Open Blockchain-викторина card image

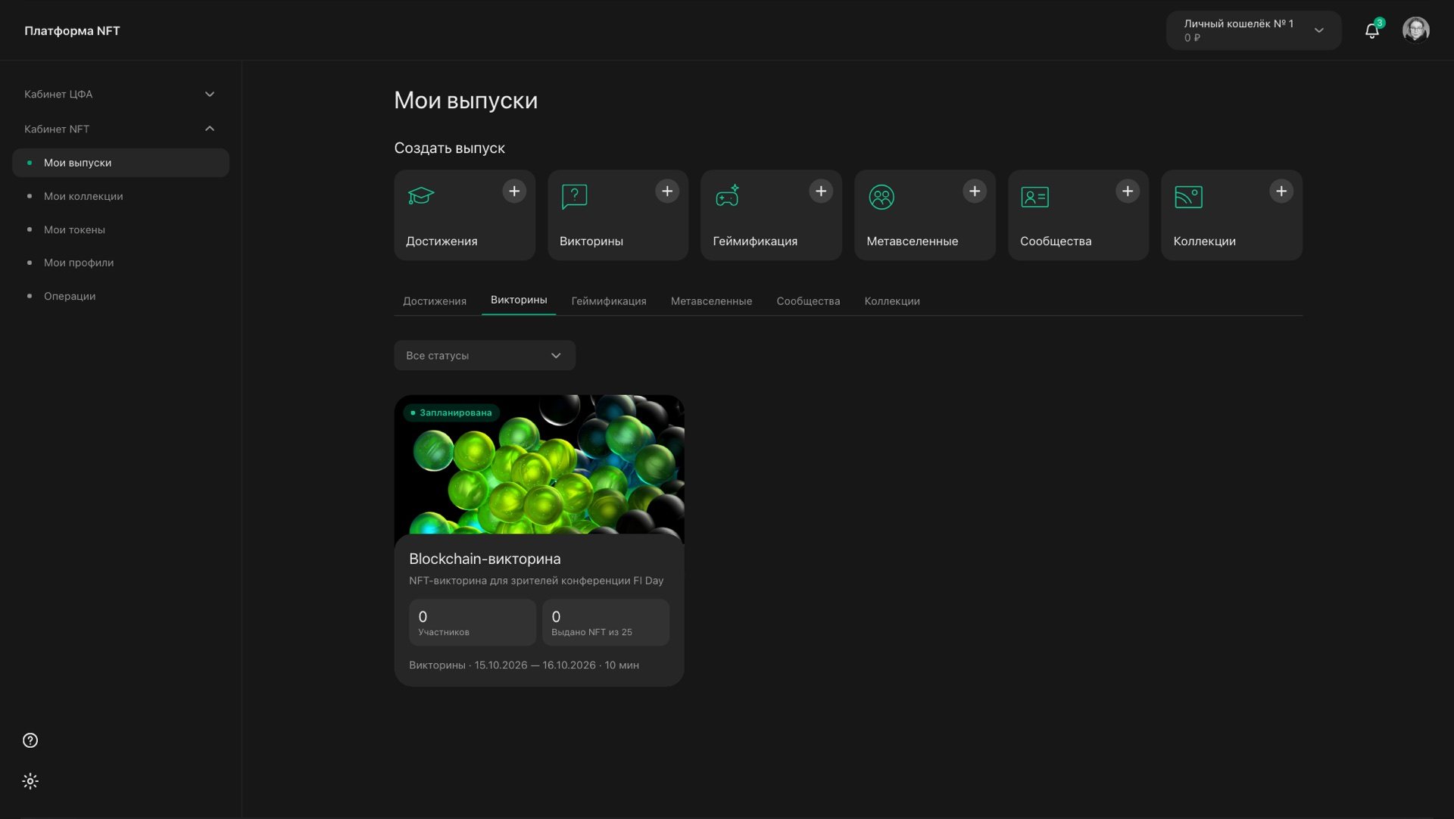(x=539, y=464)
